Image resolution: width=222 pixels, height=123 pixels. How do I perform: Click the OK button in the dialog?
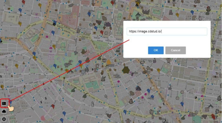point(156,50)
